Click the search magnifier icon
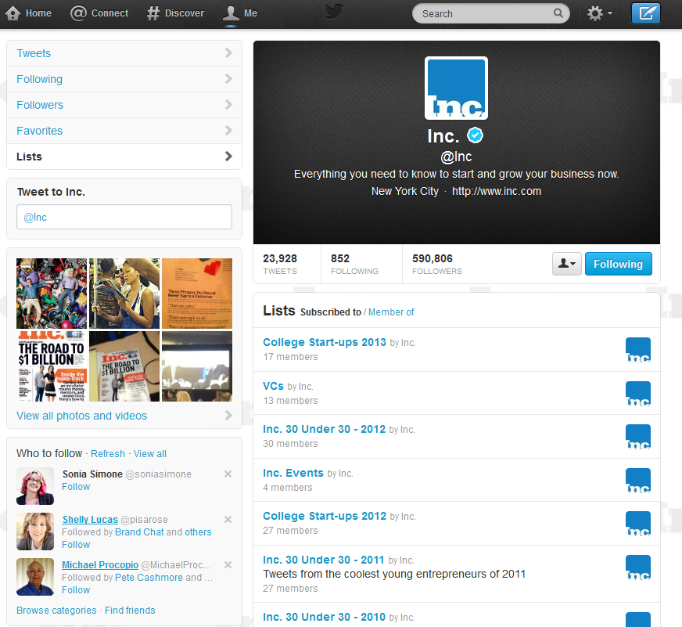The image size is (682, 627). (x=558, y=13)
